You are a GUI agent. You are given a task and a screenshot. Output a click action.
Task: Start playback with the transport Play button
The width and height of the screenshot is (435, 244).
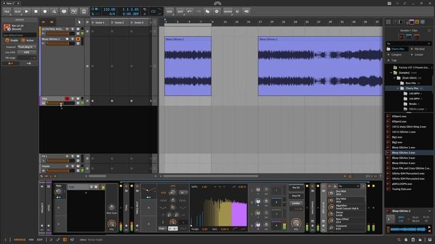pos(27,12)
